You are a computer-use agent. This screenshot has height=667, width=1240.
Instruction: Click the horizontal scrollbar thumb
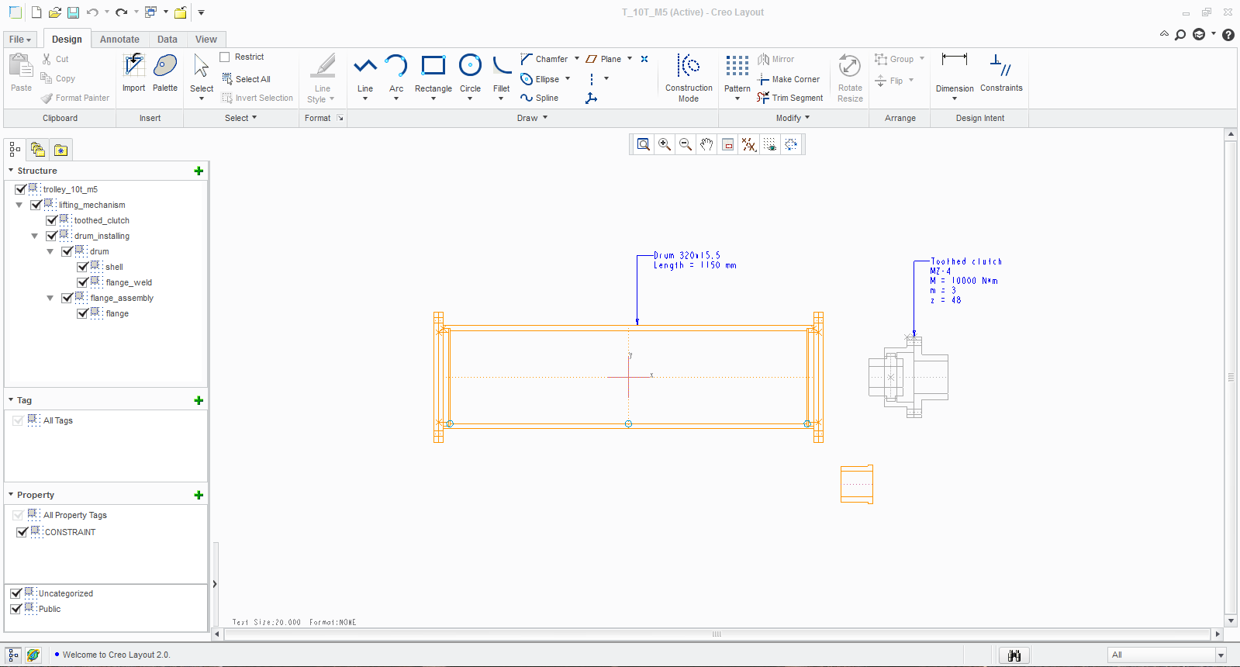(x=717, y=634)
